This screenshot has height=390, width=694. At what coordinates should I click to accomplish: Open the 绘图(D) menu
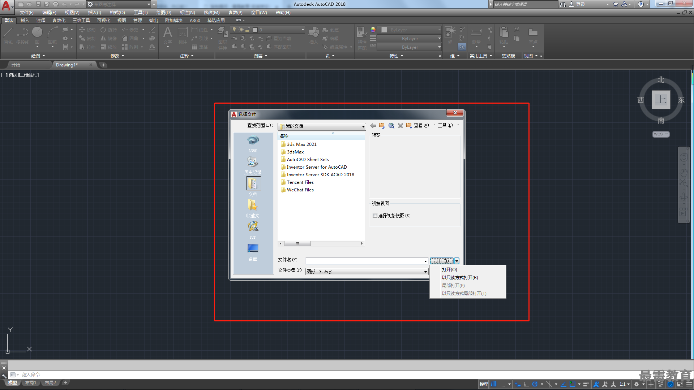[164, 13]
